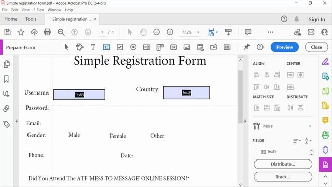This screenshot has height=187, width=332.
Task: Switch to the Tools tab
Action: pos(31,19)
